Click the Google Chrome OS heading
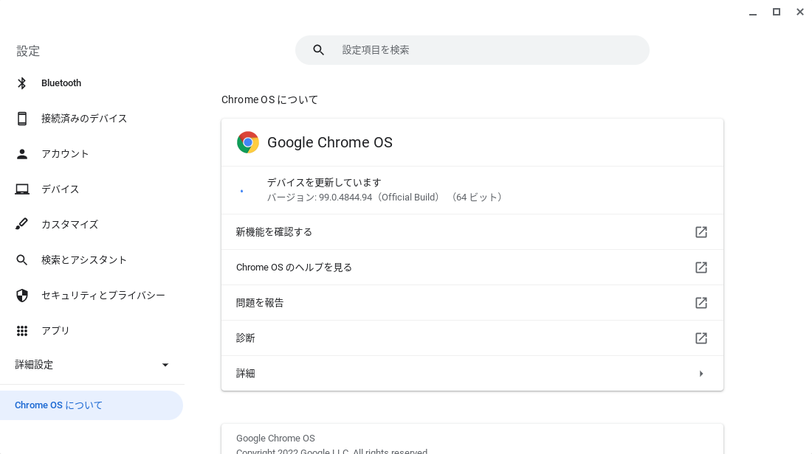The width and height of the screenshot is (812, 454). (x=330, y=143)
